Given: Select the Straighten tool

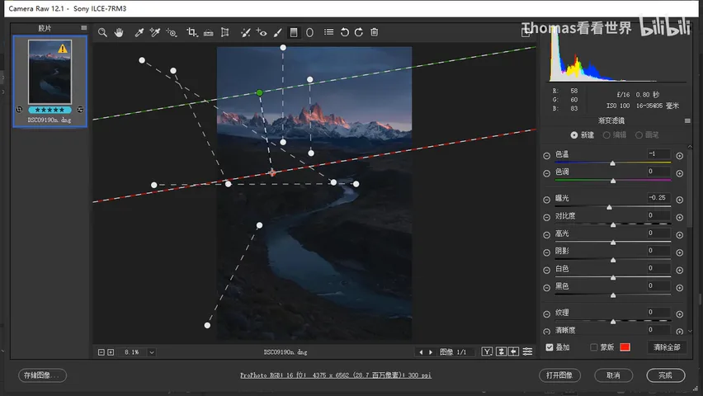Looking at the screenshot, I should 209,32.
